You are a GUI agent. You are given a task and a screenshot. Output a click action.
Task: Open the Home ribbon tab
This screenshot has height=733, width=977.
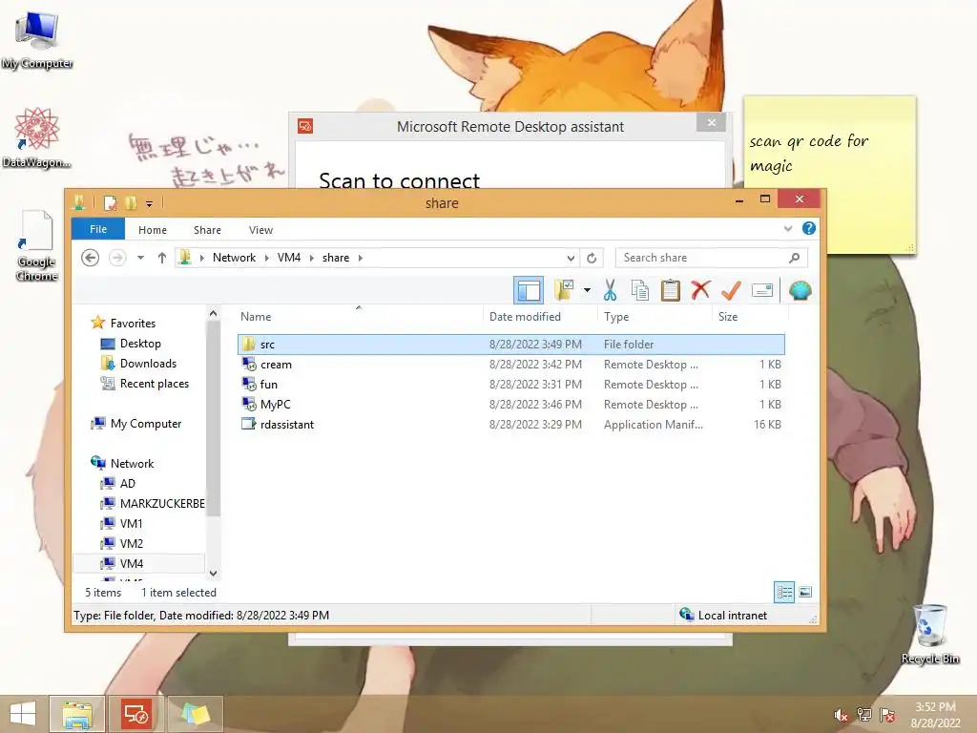[152, 230]
